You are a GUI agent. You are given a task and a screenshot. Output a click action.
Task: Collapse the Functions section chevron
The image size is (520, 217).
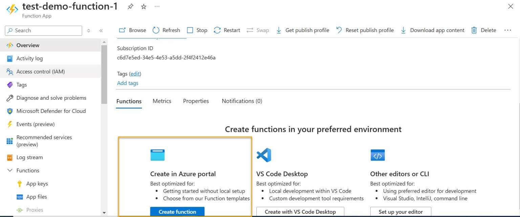tap(10, 171)
